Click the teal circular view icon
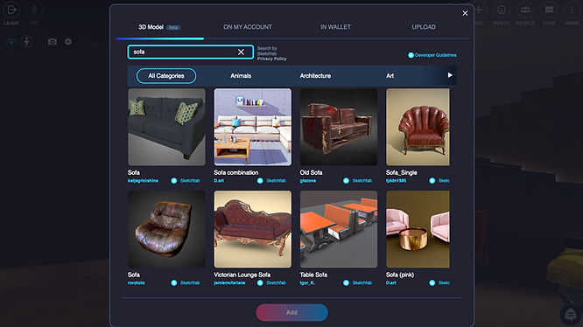The image size is (583, 327). click(x=11, y=42)
